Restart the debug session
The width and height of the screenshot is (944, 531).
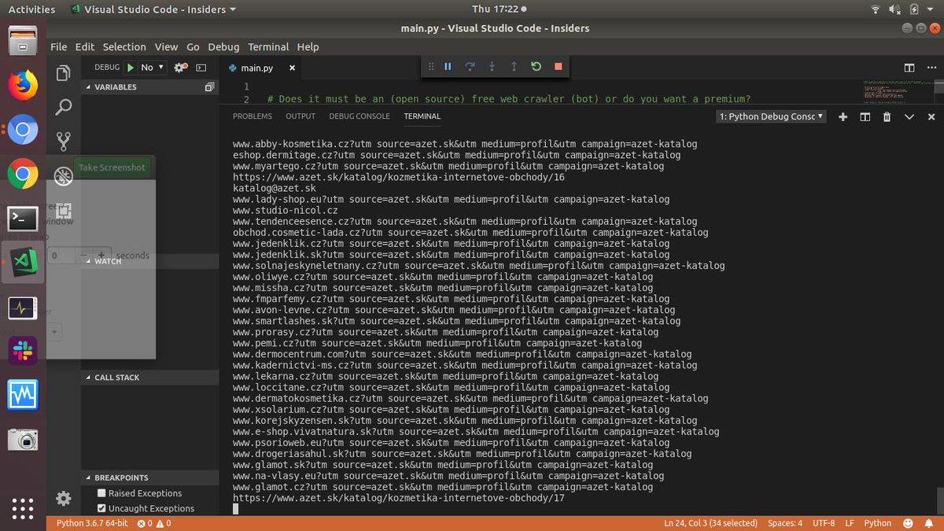coord(536,67)
